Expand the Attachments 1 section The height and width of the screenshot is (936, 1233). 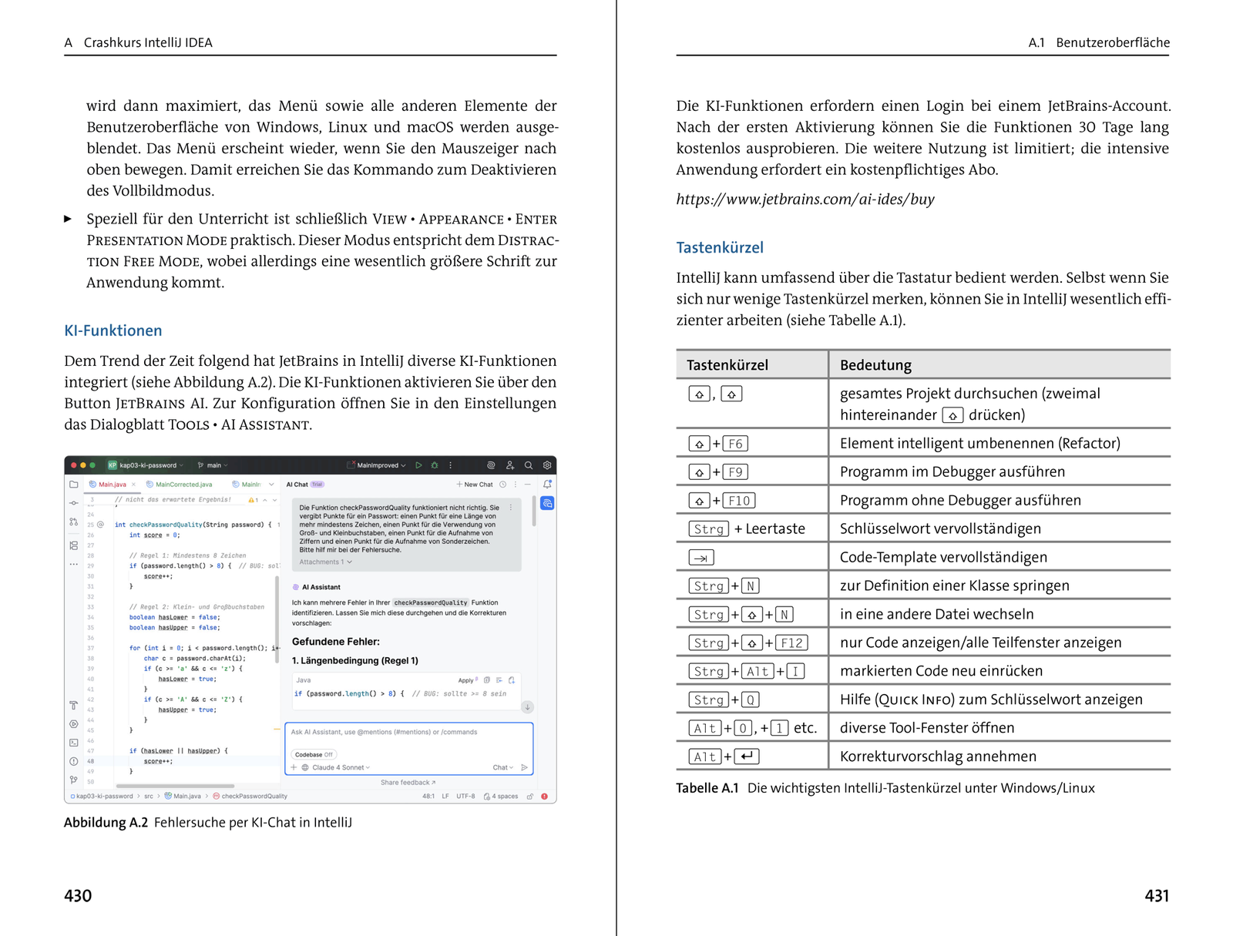(x=325, y=562)
